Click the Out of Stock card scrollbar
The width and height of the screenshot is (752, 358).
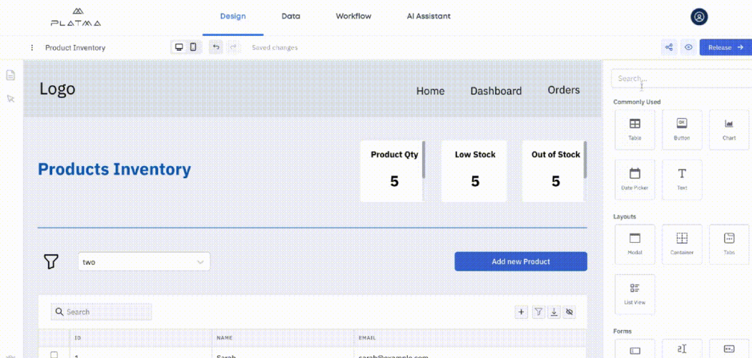(x=585, y=160)
